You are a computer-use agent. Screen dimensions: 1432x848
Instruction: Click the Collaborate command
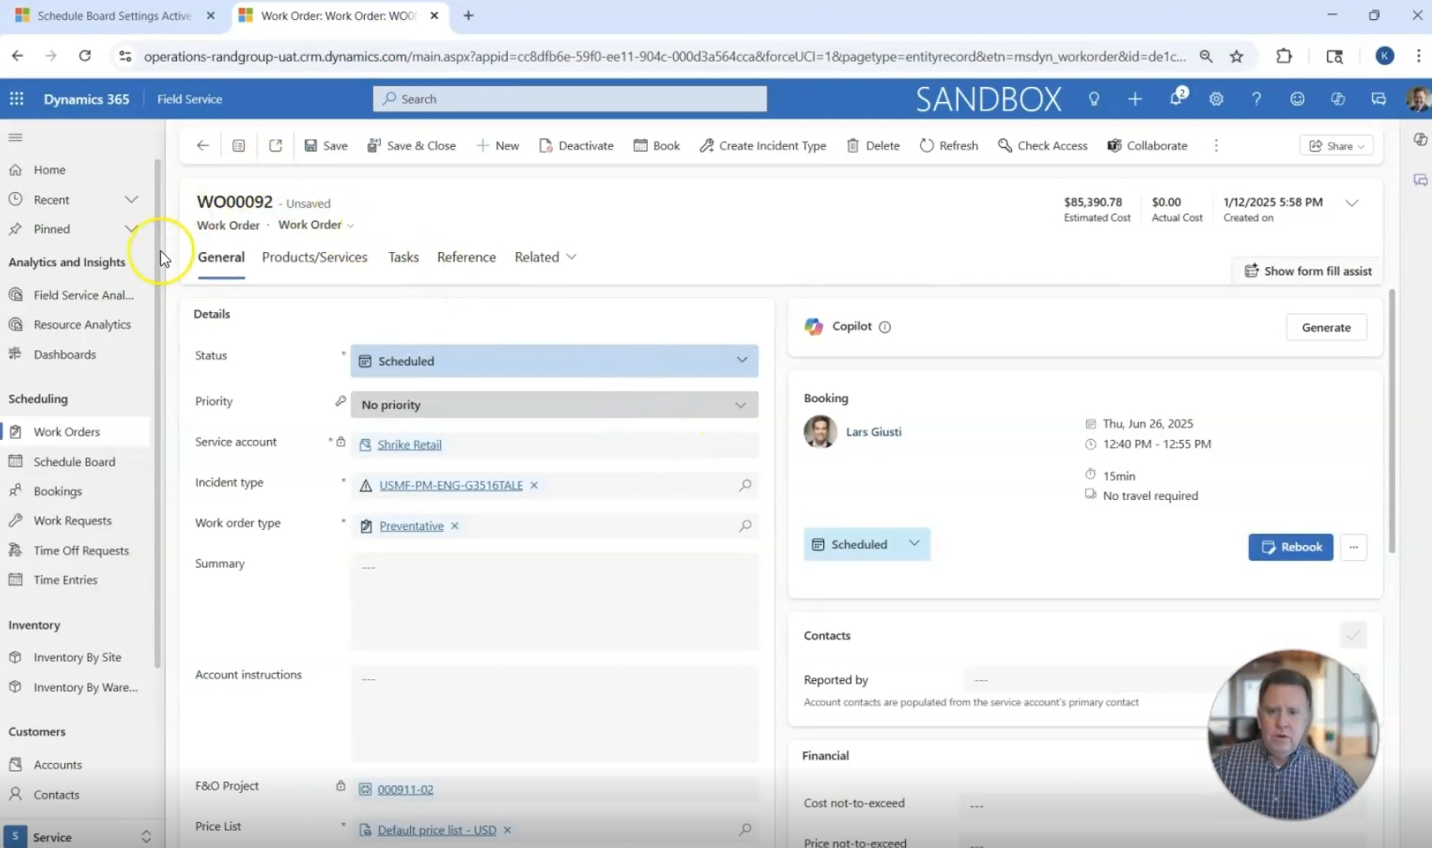point(1147,145)
